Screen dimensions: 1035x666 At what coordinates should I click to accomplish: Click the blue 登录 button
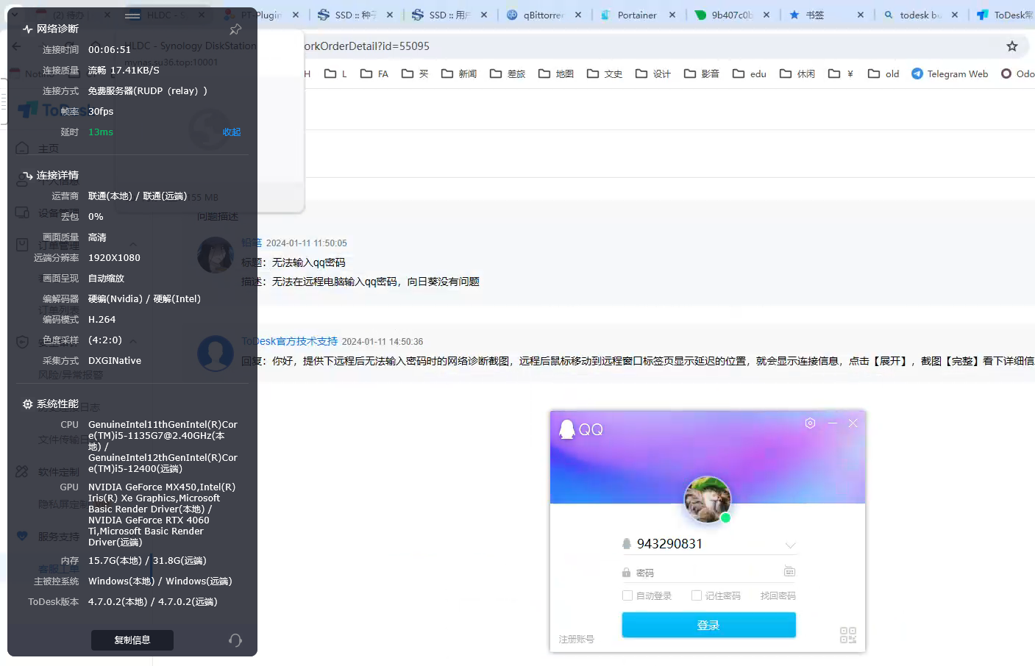click(708, 625)
